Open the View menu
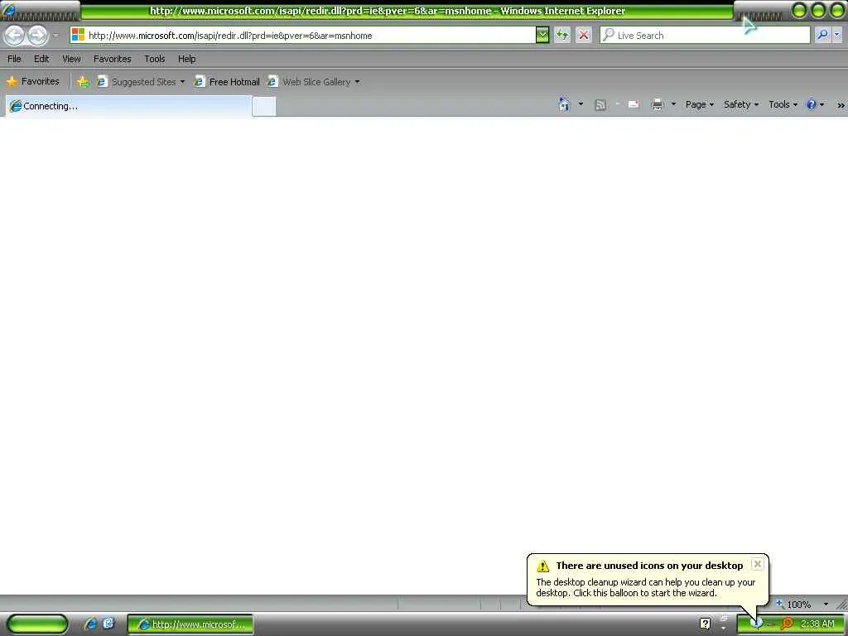The height and width of the screenshot is (636, 848). (x=71, y=59)
